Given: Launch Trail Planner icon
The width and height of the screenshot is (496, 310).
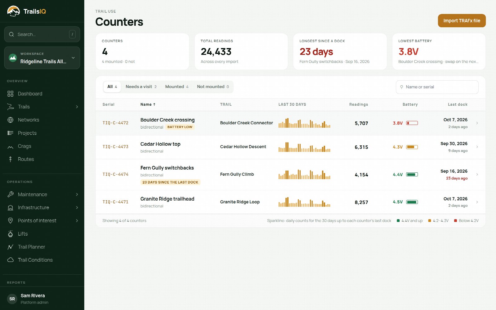Looking at the screenshot, I should pyautogui.click(x=11, y=247).
